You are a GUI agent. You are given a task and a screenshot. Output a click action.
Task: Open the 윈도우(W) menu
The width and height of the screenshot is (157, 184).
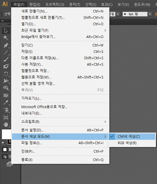pos(142,5)
